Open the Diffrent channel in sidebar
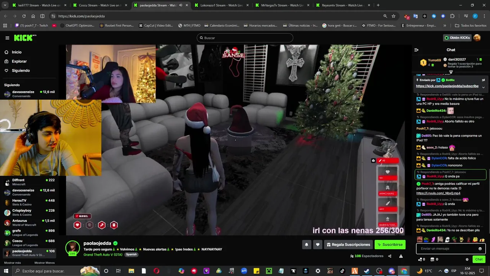490x276 pixels. click(29, 182)
